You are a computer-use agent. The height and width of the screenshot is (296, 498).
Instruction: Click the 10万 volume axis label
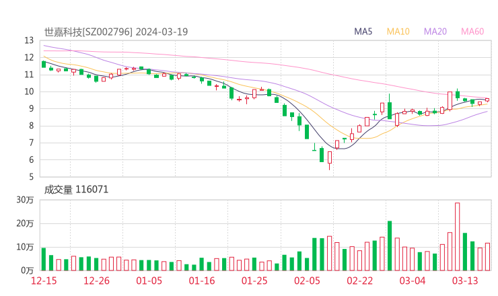[x=25, y=247]
